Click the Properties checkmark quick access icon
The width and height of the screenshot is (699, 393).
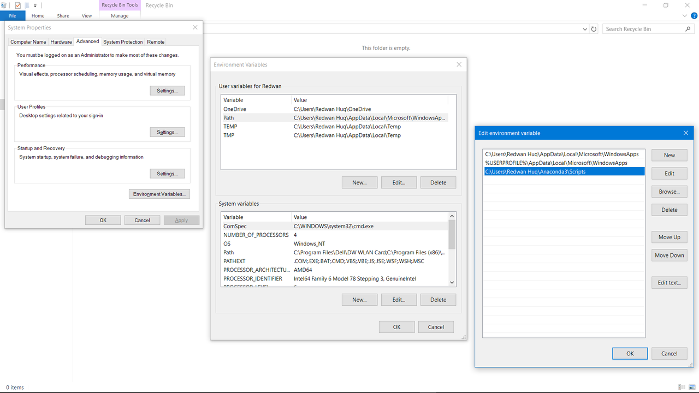(17, 5)
